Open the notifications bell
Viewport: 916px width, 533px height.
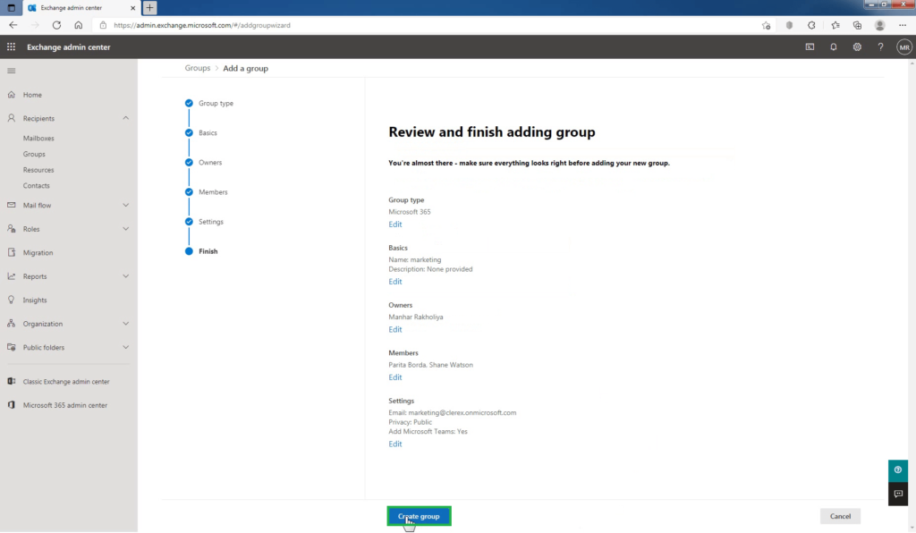tap(834, 47)
